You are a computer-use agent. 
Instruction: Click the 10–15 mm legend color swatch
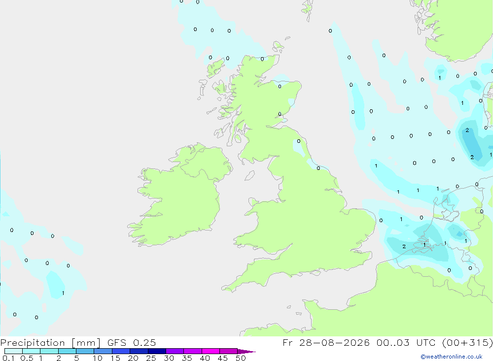coord(103,351)
